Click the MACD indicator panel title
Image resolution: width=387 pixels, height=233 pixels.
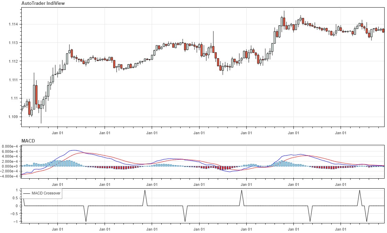click(28, 141)
